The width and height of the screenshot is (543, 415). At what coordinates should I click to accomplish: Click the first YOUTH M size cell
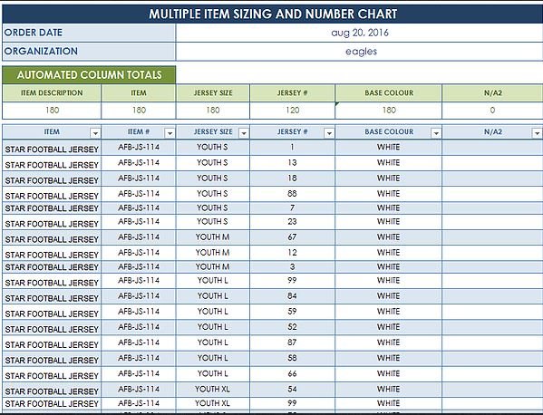click(212, 237)
